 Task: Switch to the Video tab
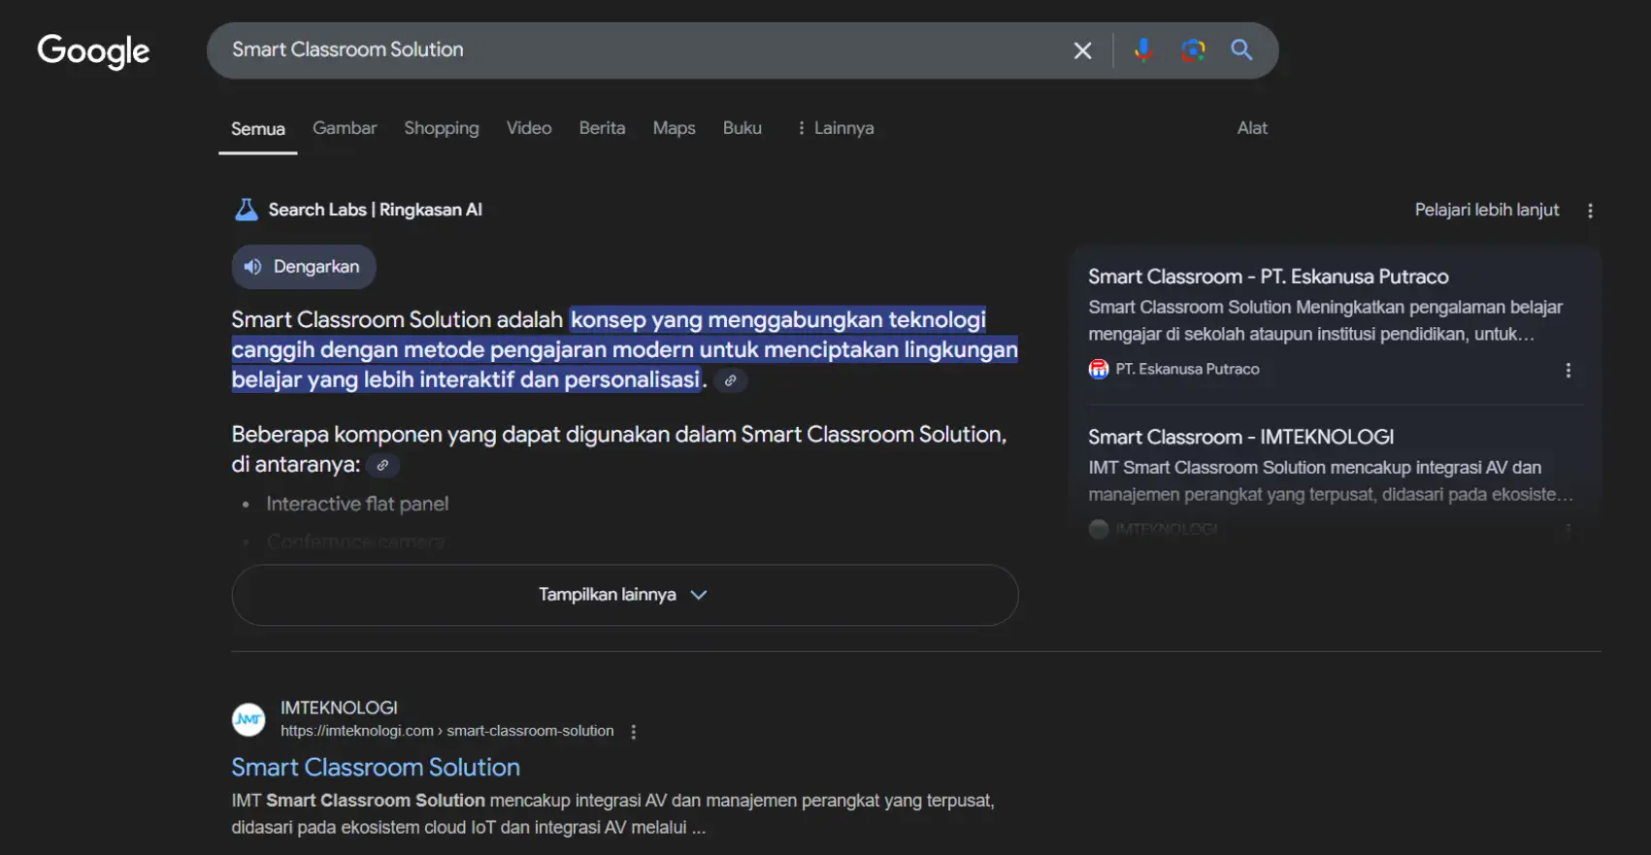click(x=529, y=128)
